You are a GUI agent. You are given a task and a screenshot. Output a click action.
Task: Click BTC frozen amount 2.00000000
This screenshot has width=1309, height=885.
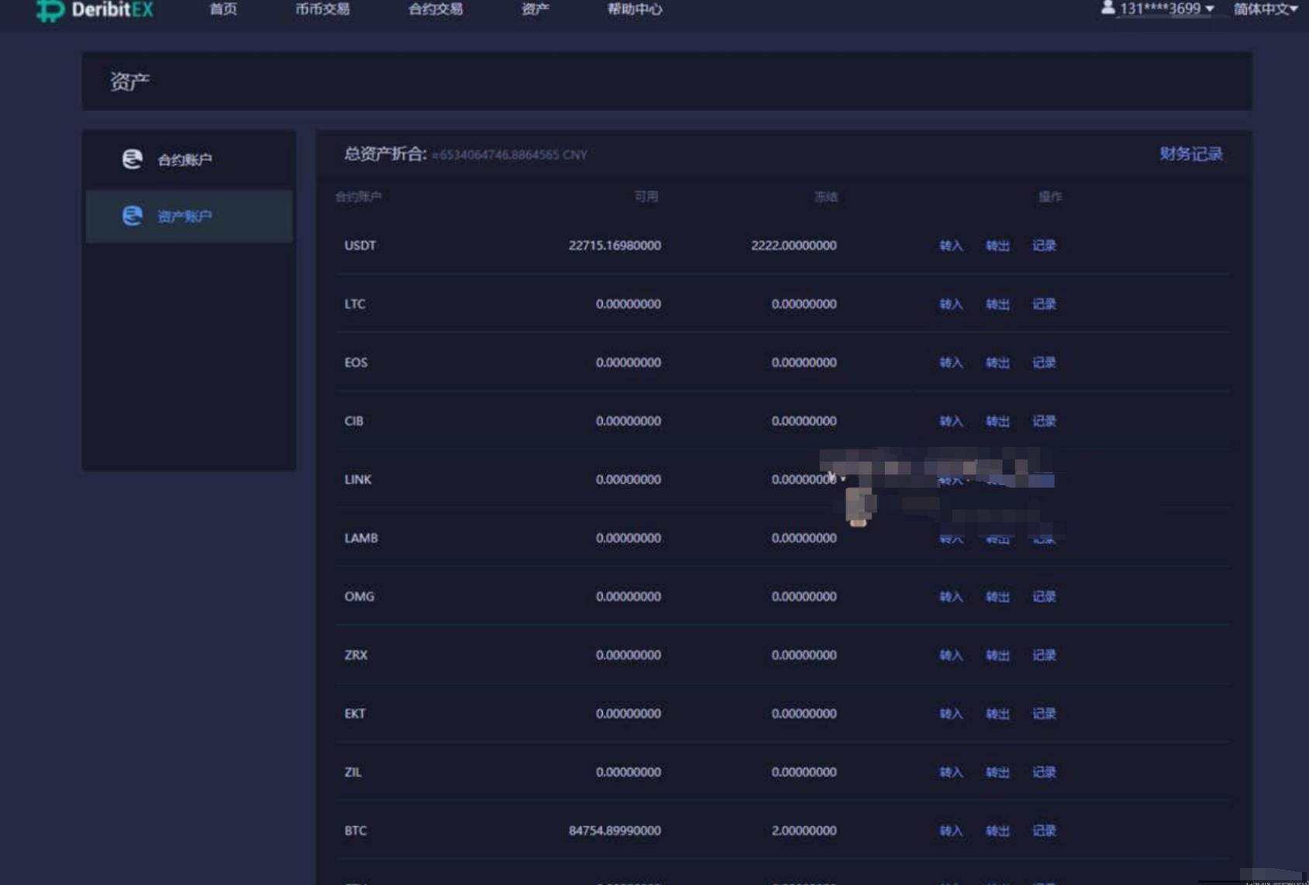pos(804,831)
